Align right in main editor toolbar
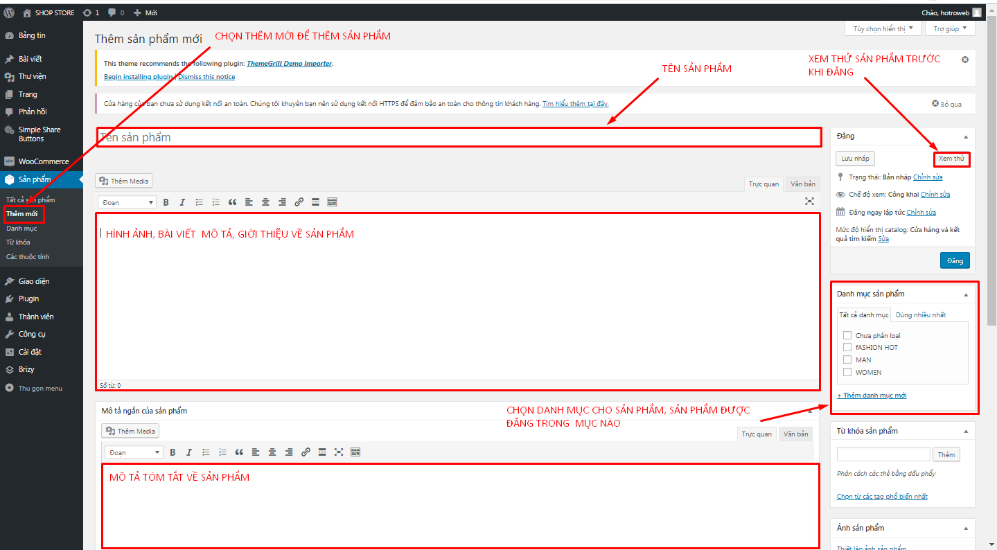This screenshot has width=997, height=550. coord(282,202)
